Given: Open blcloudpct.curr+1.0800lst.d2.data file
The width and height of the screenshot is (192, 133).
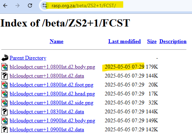Looking at the screenshot, I should [47, 76].
